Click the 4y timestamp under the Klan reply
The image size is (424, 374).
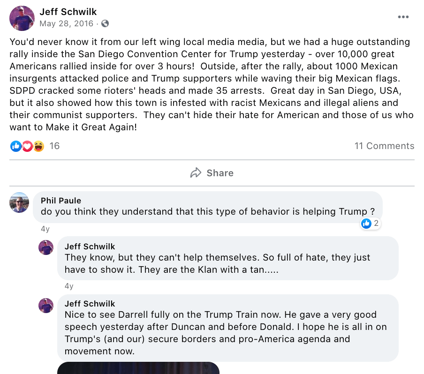point(69,286)
